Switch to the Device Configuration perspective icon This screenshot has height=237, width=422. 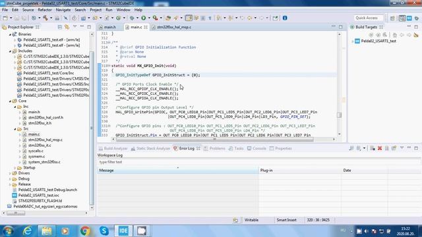[409, 18]
